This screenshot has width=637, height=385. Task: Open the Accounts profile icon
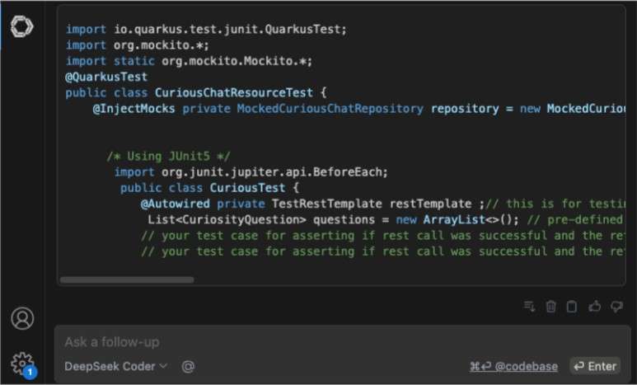pos(22,318)
